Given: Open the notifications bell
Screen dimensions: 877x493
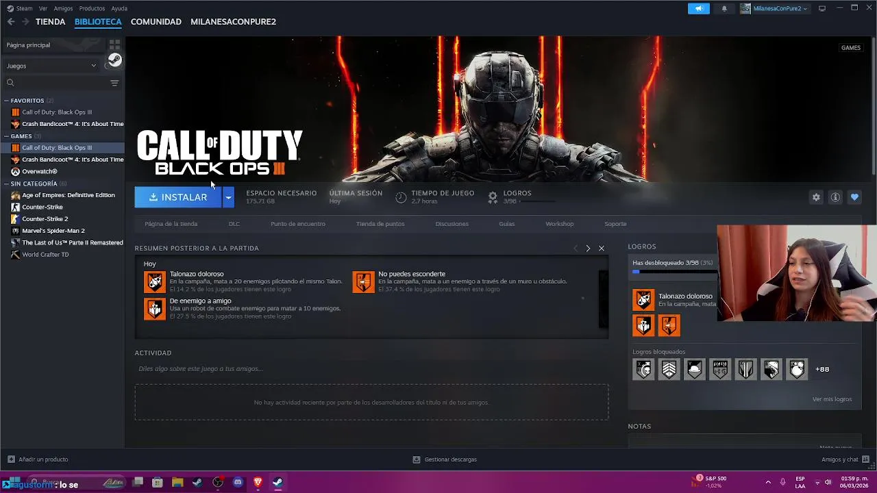Looking at the screenshot, I should [x=724, y=8].
